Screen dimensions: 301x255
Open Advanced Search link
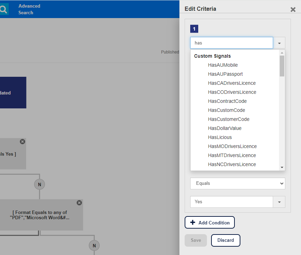[29, 9]
